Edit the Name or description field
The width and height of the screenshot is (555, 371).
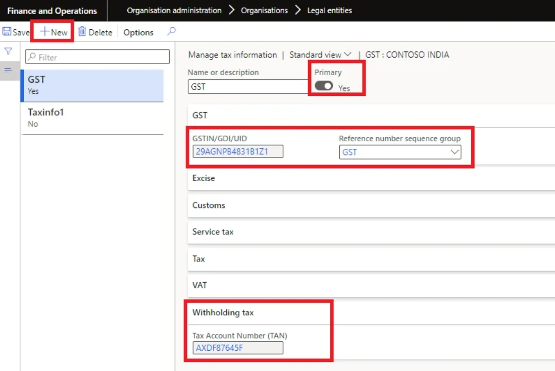248,87
